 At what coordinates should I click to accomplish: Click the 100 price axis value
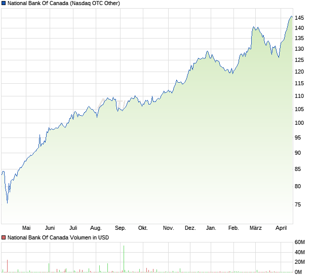[299, 123]
